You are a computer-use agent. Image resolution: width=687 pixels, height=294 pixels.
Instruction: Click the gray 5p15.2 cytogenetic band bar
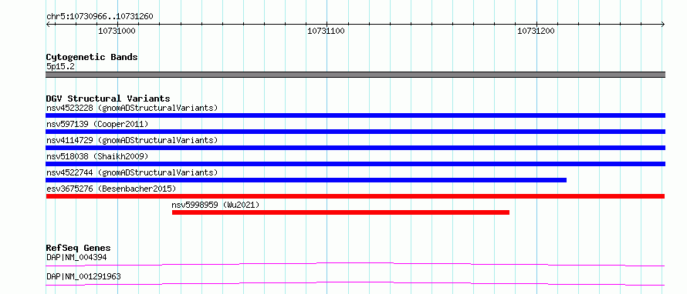click(x=355, y=75)
